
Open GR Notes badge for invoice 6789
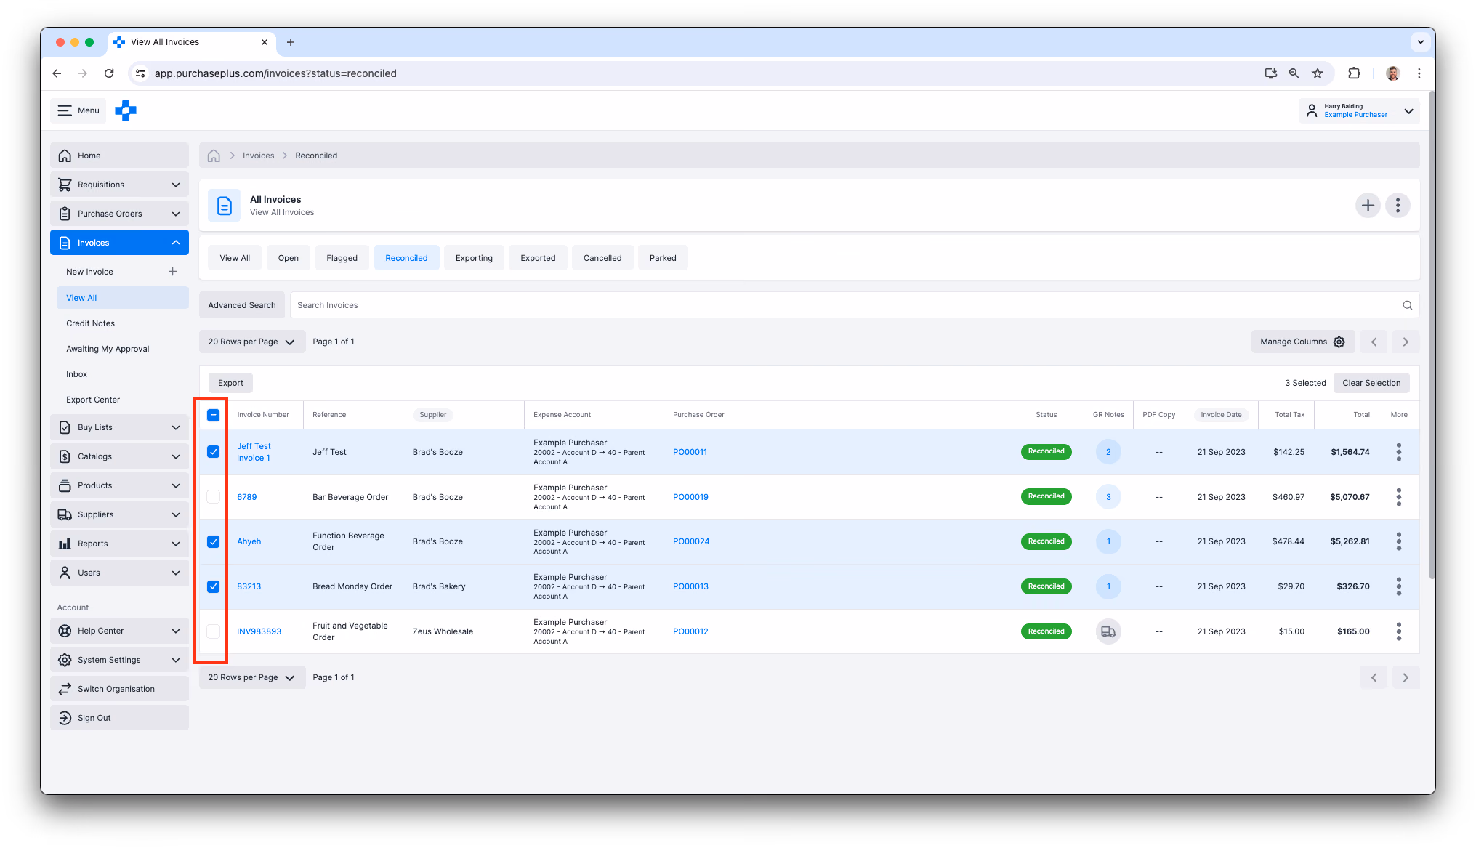click(x=1108, y=497)
